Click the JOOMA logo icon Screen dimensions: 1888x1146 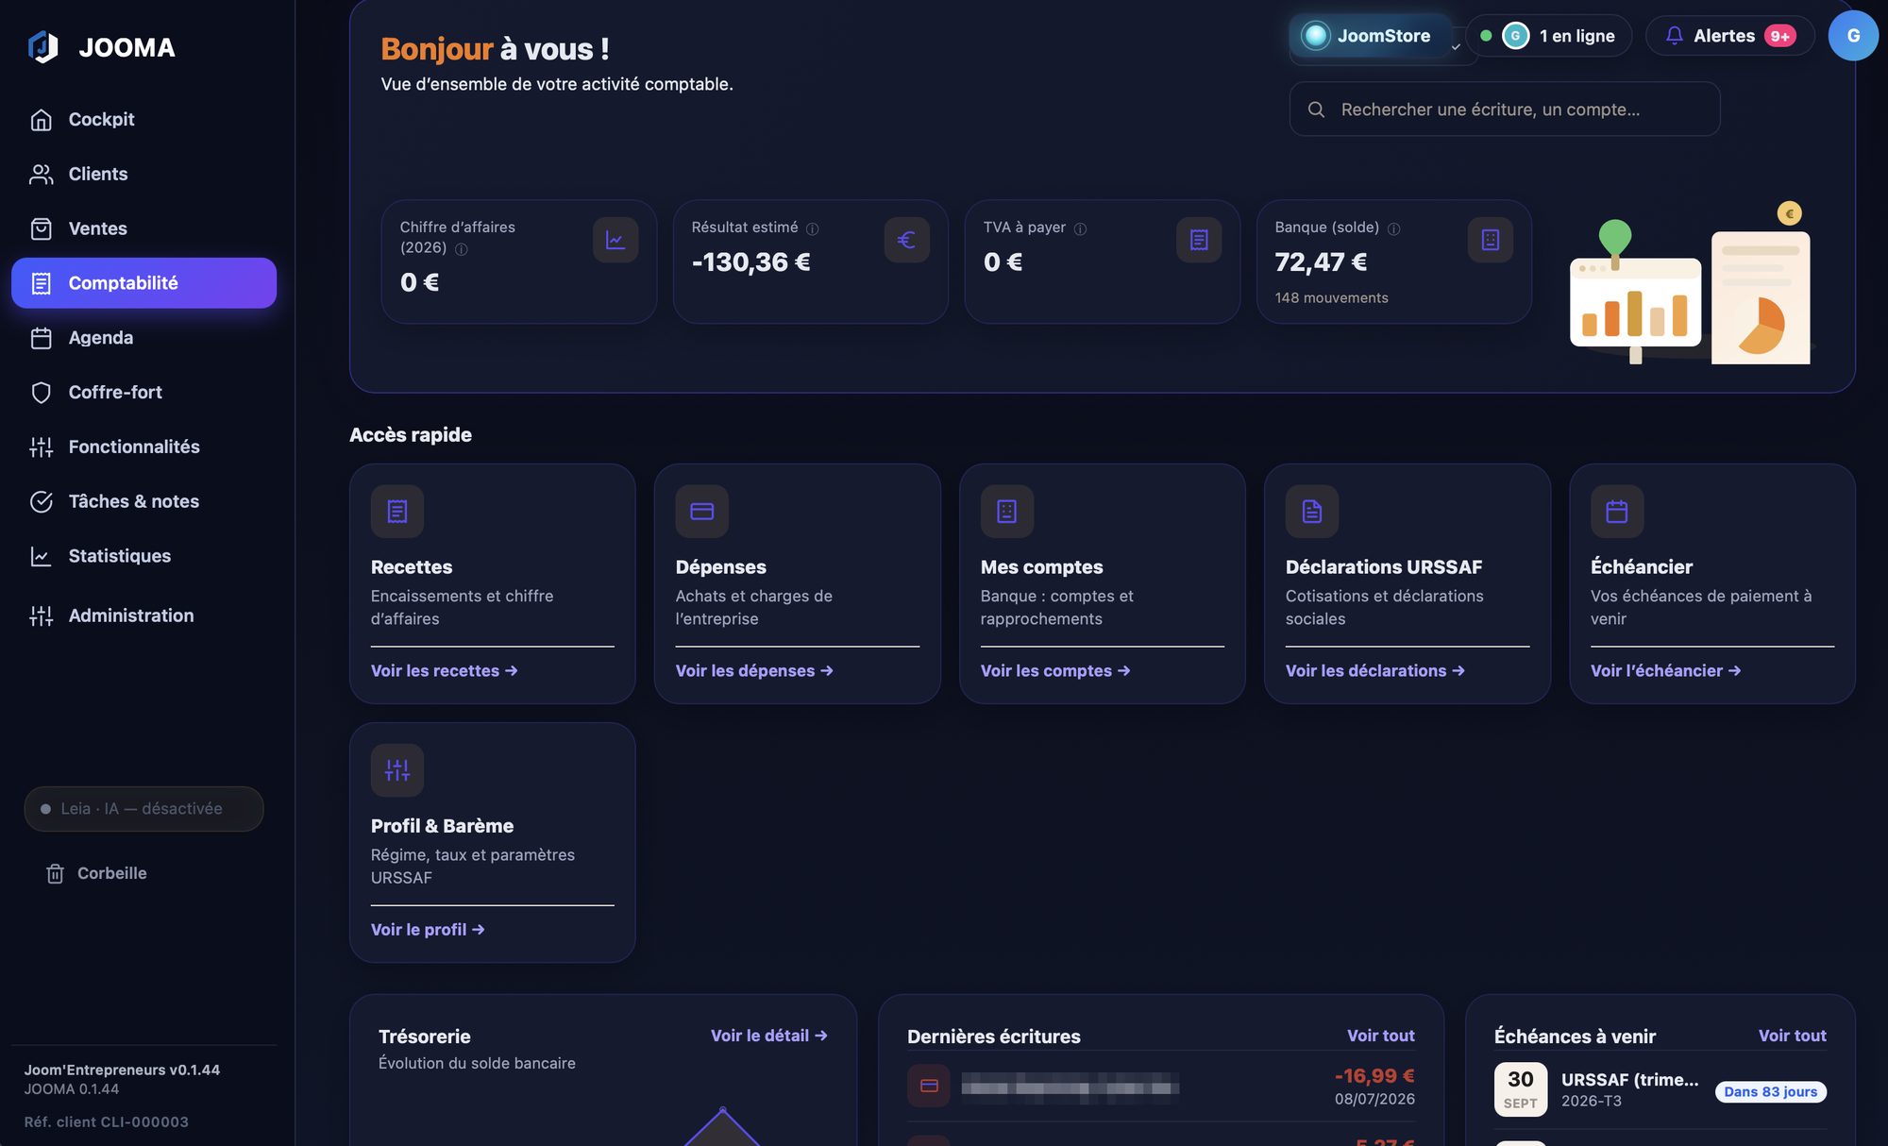(x=43, y=47)
